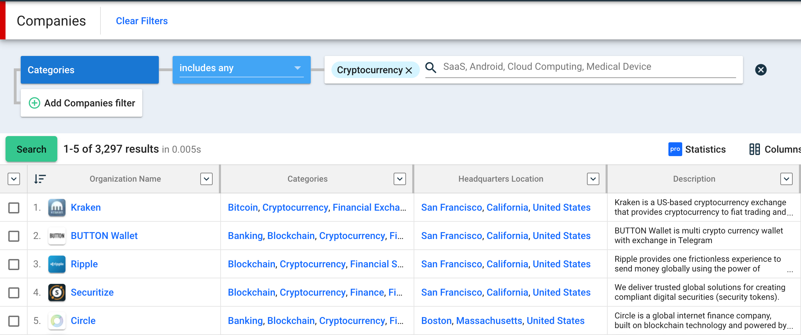Screen dimensions: 801x335
Task: Click Boston location in Circle row
Action: click(436, 320)
